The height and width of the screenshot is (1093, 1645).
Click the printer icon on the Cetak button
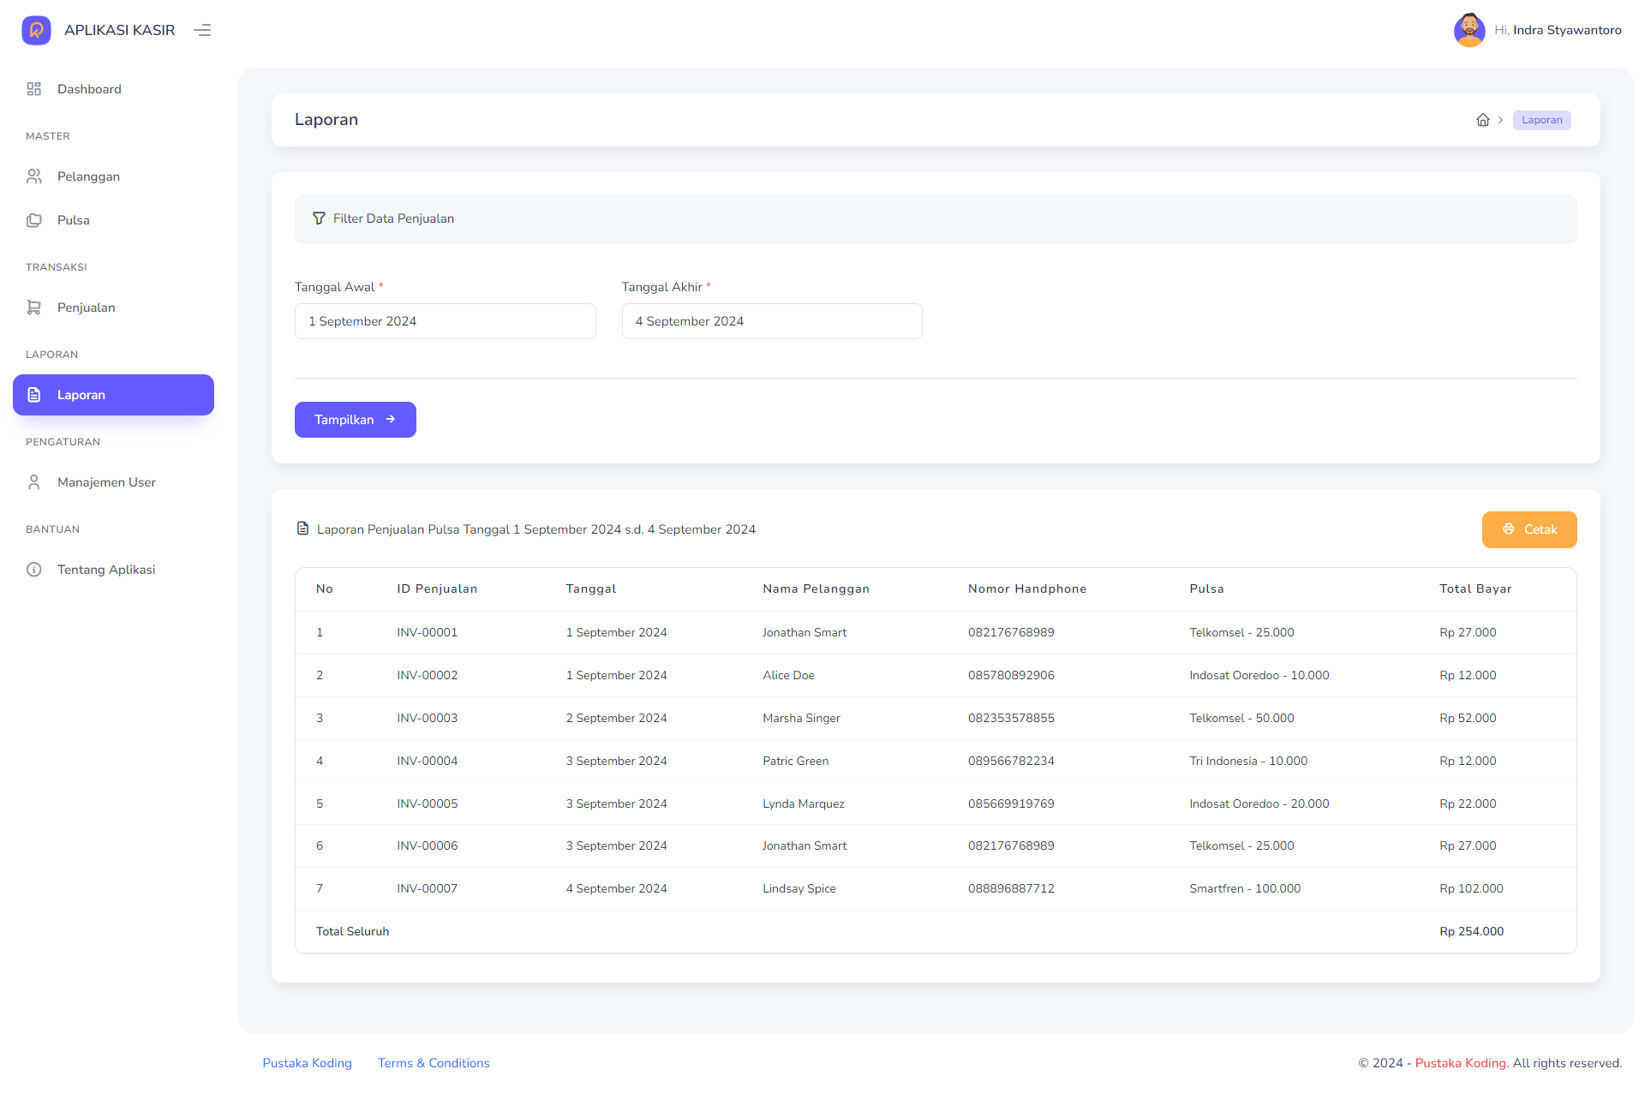pos(1509,529)
